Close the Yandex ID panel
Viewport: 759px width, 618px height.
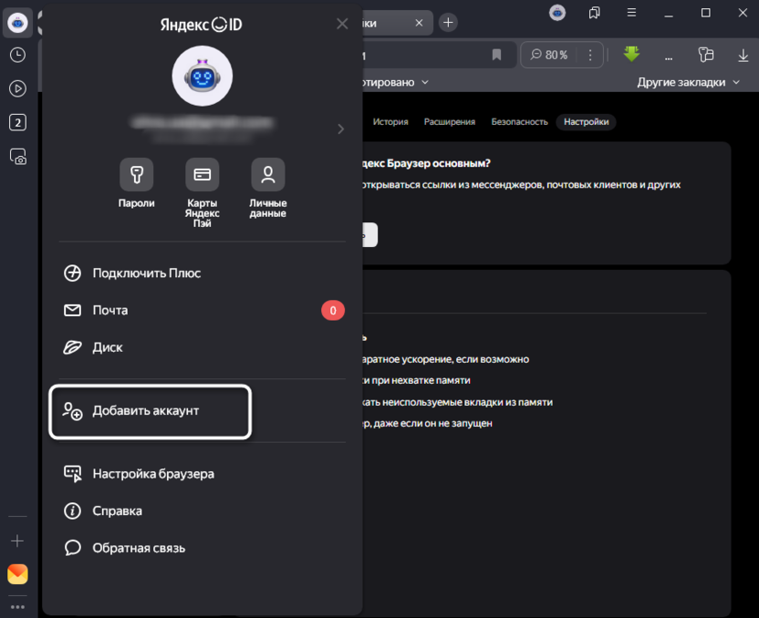tap(342, 24)
